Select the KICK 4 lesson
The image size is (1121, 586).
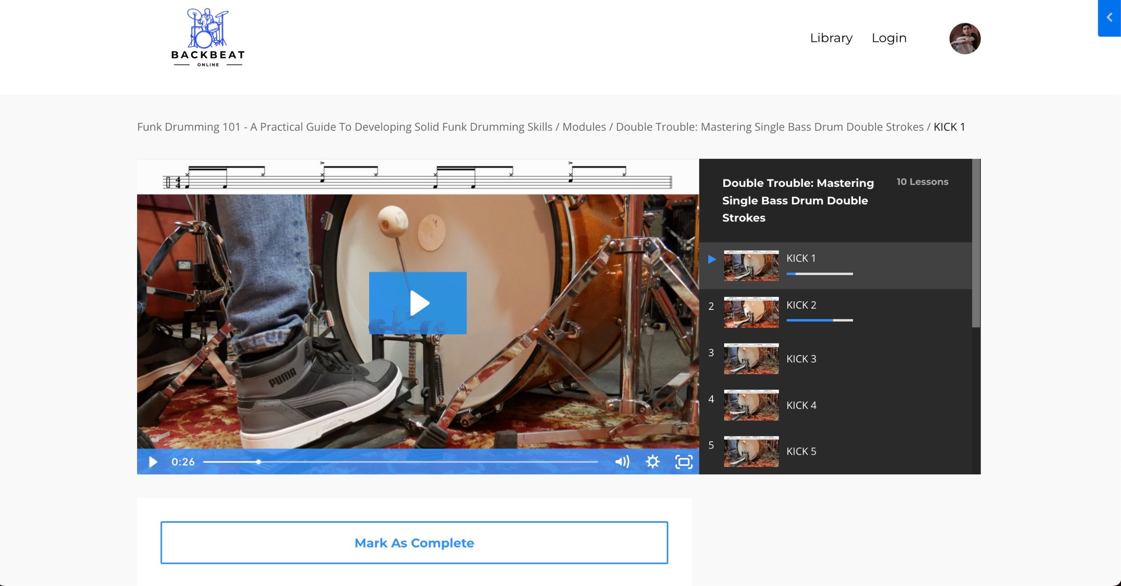801,405
